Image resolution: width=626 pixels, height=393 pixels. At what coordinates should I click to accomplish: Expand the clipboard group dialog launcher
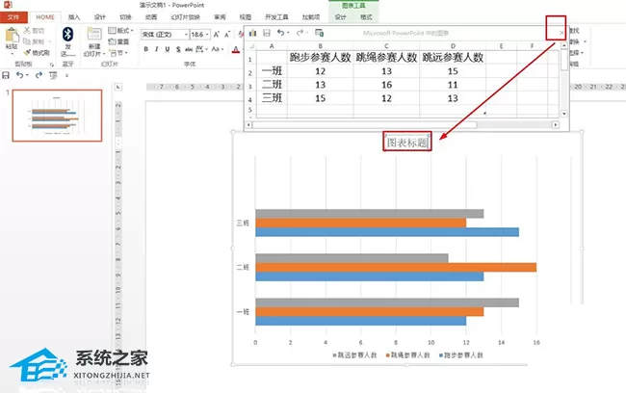tap(51, 65)
